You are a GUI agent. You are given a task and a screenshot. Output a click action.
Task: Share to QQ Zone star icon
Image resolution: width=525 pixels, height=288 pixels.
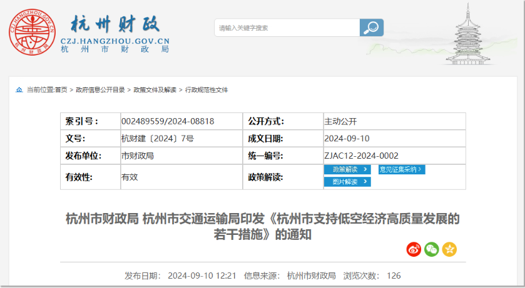[449, 249]
